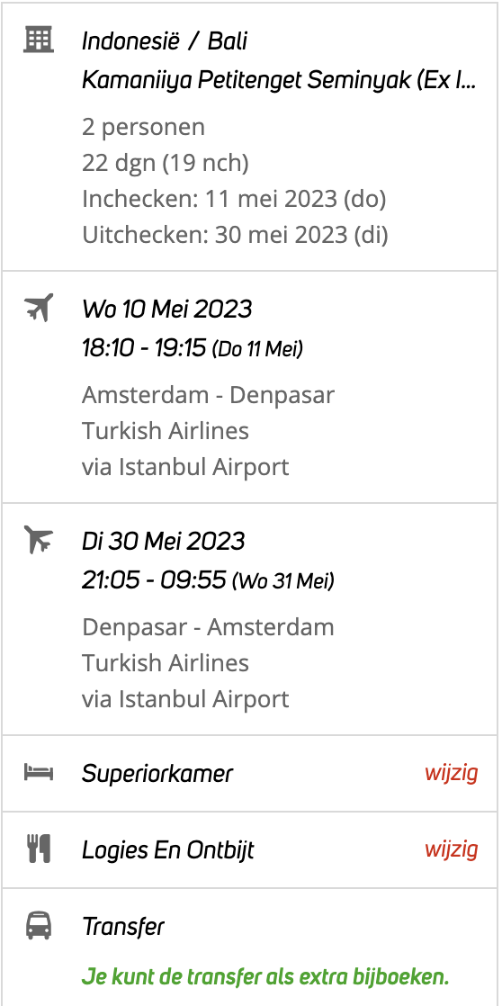Click the 18:10 - 19:15 flight times

point(144,349)
